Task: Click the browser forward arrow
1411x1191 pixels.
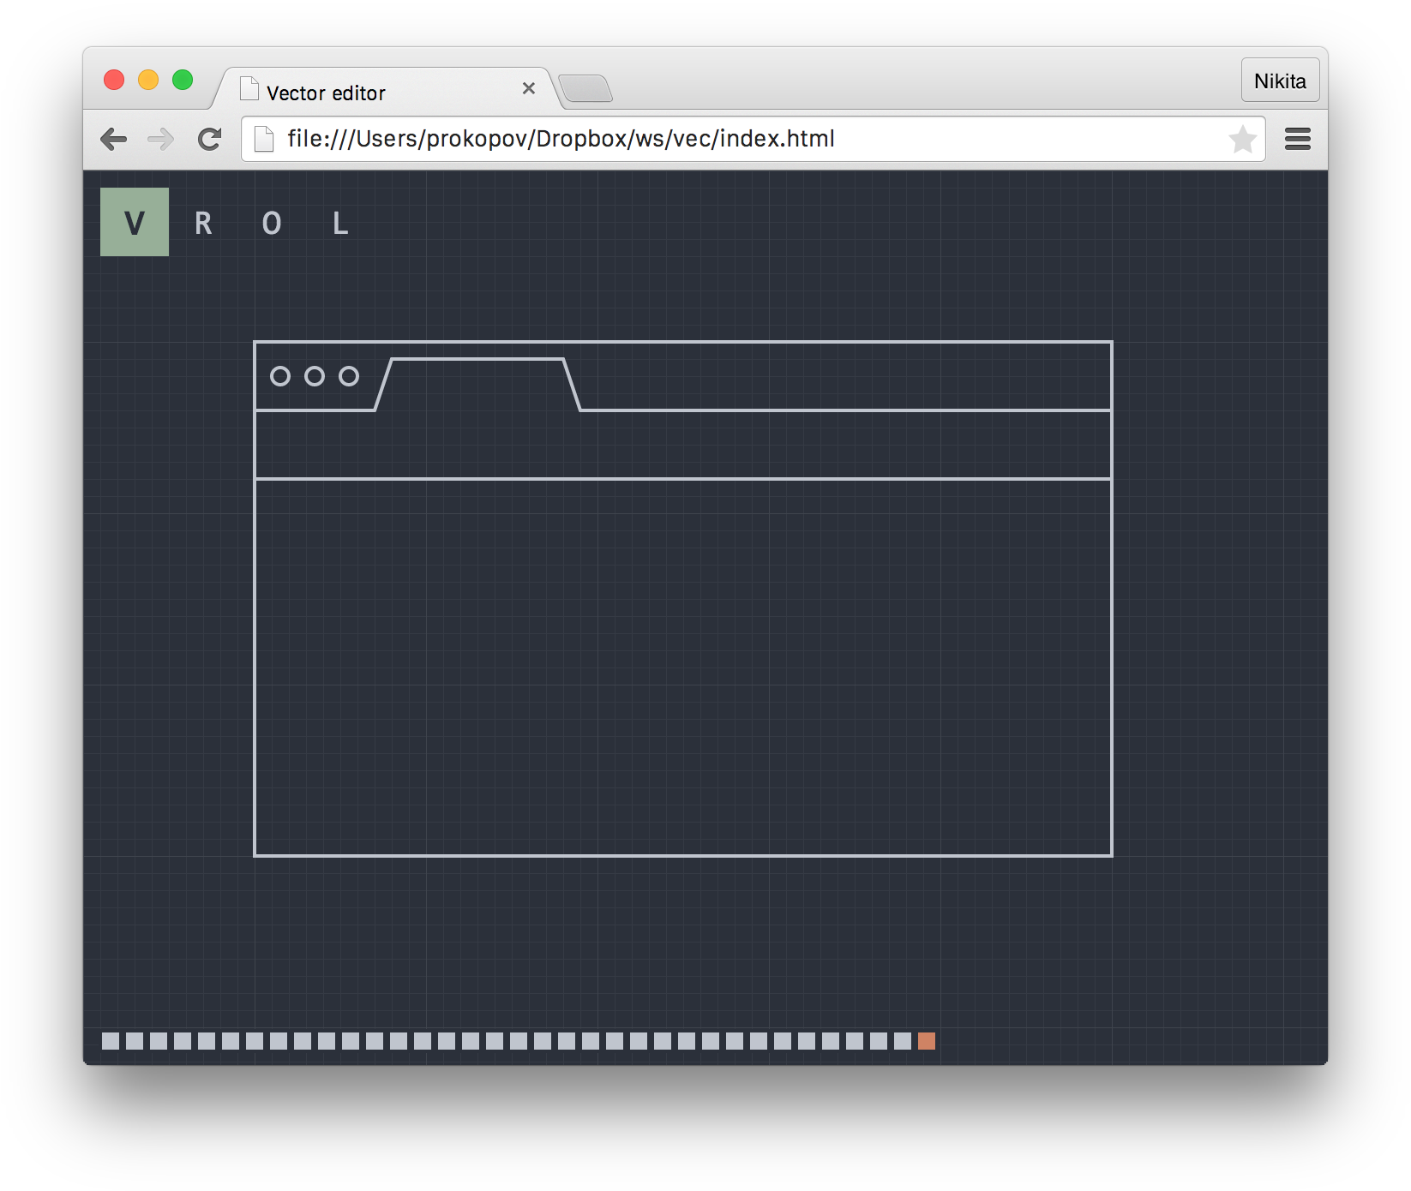Action: [161, 139]
